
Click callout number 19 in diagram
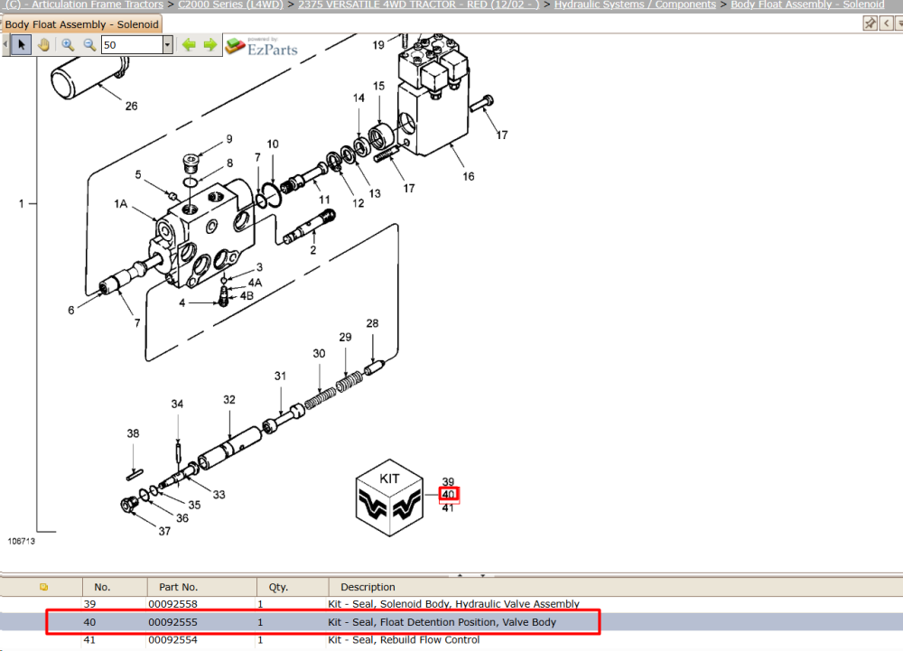378,45
